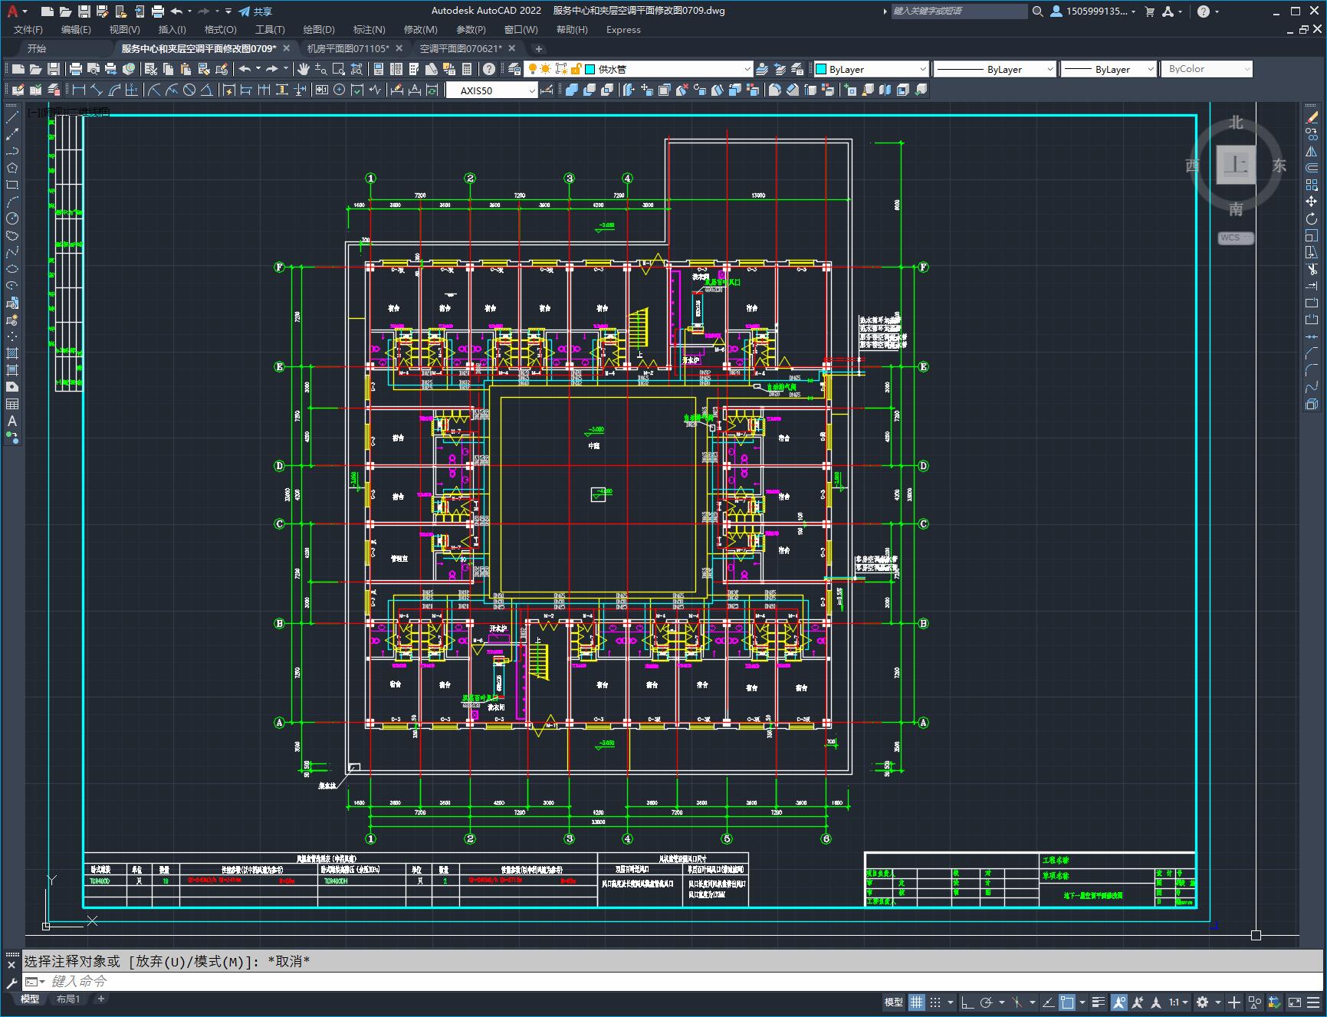This screenshot has height=1017, width=1327.
Task: Switch to the 布局1 layout tab
Action: point(68,999)
